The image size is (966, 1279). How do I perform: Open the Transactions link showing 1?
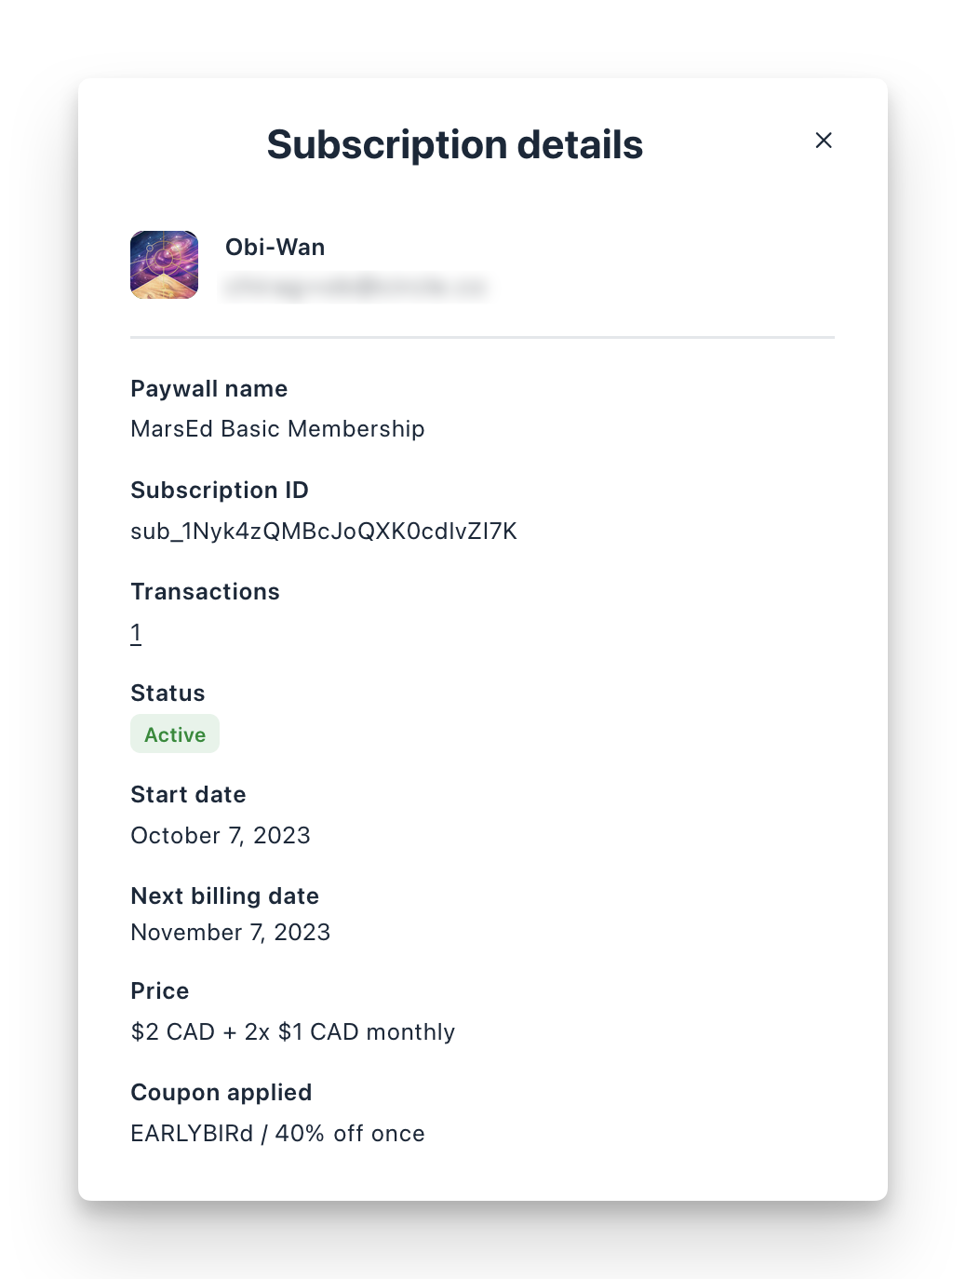(136, 631)
